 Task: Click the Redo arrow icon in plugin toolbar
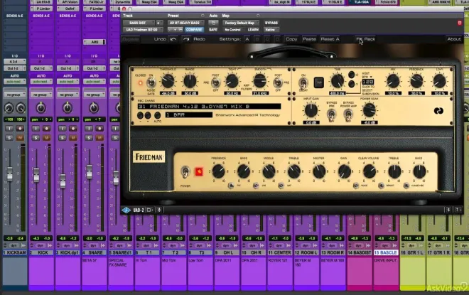(186, 39)
